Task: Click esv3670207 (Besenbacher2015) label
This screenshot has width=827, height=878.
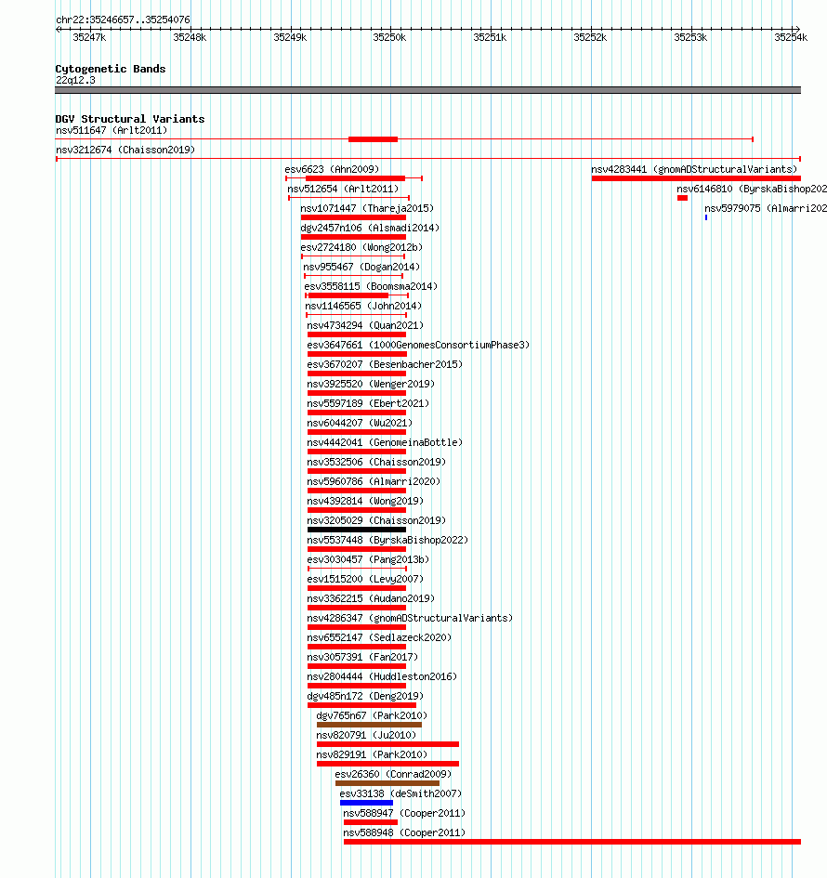Action: tap(385, 364)
